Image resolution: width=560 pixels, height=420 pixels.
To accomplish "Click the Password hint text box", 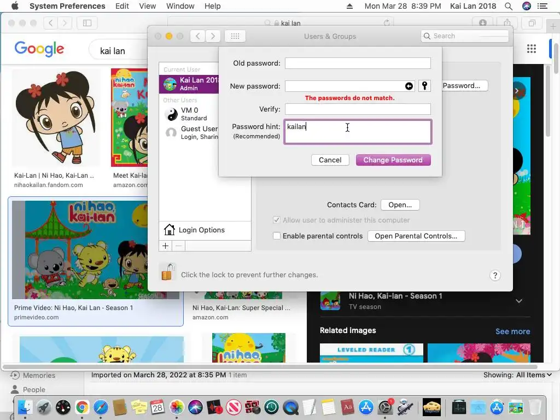I will point(358,132).
